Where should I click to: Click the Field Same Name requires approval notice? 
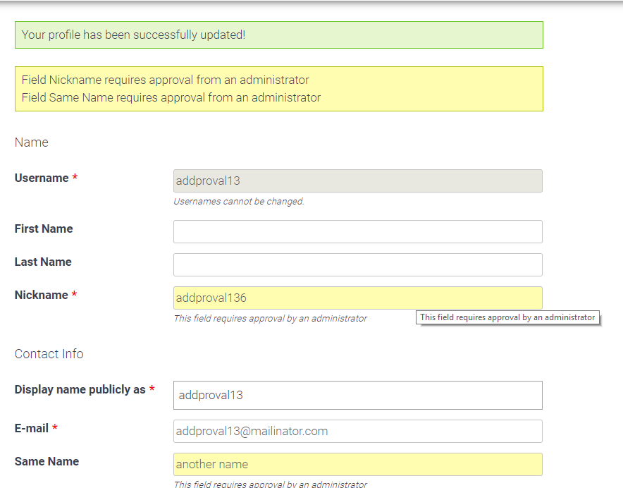(x=171, y=97)
